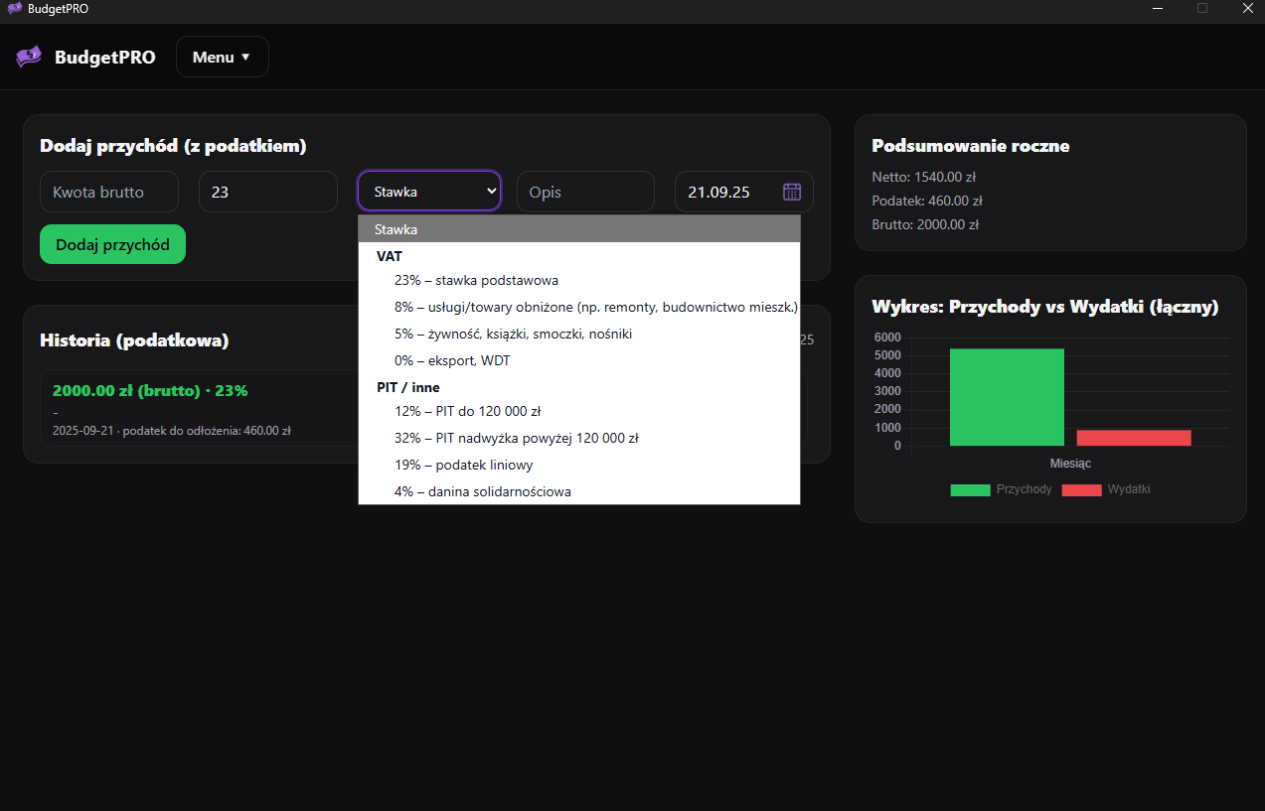Viewport: 1265px width, 811px height.
Task: Click the BudgetPRO purple money logo icon
Action: click(x=29, y=57)
